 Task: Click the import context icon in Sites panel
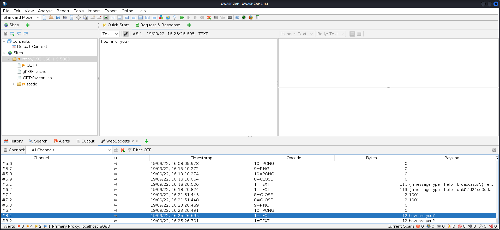pos(19,34)
